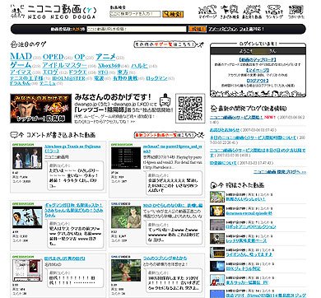The image size is (321, 298).
Task: Open the ID登録について blog entry
Action: pyautogui.click(x=223, y=163)
